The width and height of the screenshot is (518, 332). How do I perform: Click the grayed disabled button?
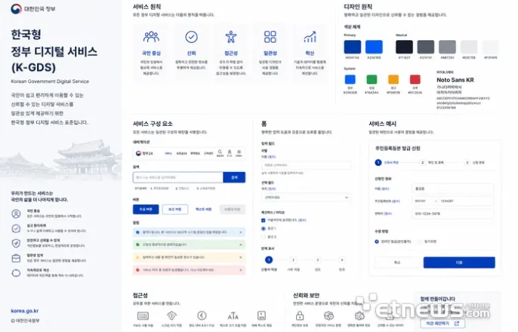[233, 209]
